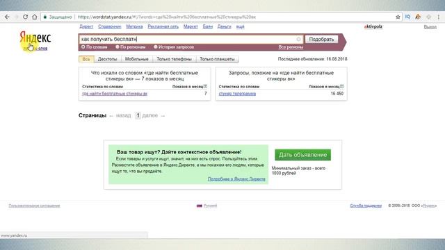Switch to 'Только телефоны' tab
445x250 pixels.
pos(175,59)
